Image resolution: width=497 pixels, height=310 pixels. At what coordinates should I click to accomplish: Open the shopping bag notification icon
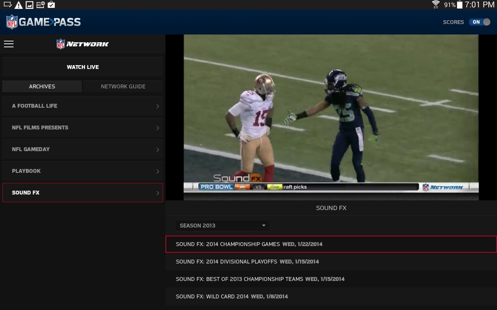(51, 5)
